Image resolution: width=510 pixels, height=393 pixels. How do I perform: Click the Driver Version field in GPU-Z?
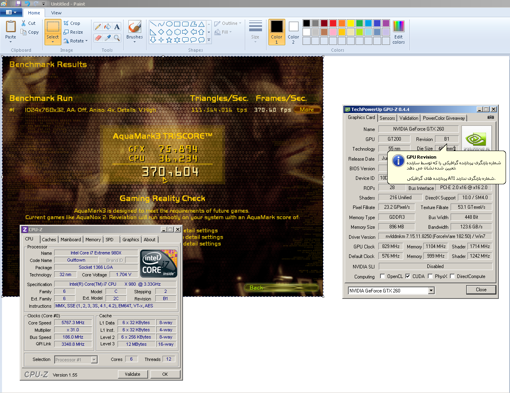[x=435, y=236]
